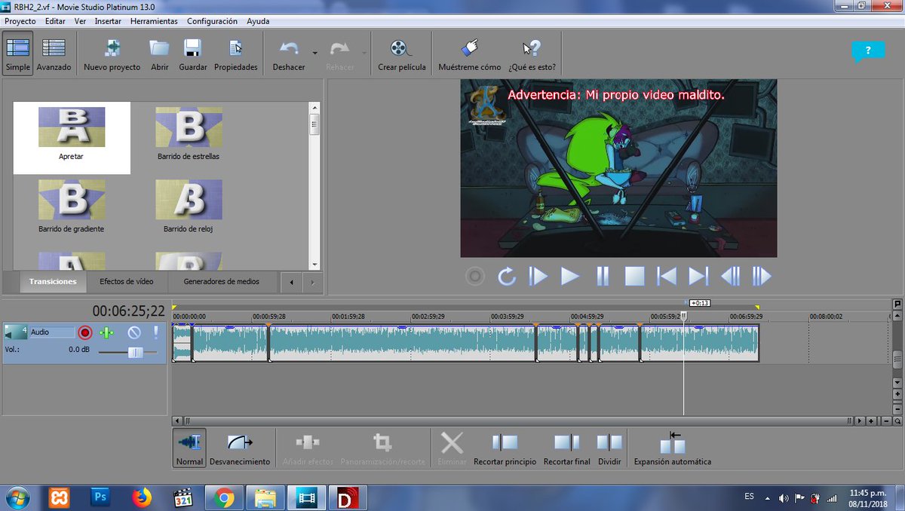
Task: Show more tabs with right arrow
Action: 312,282
